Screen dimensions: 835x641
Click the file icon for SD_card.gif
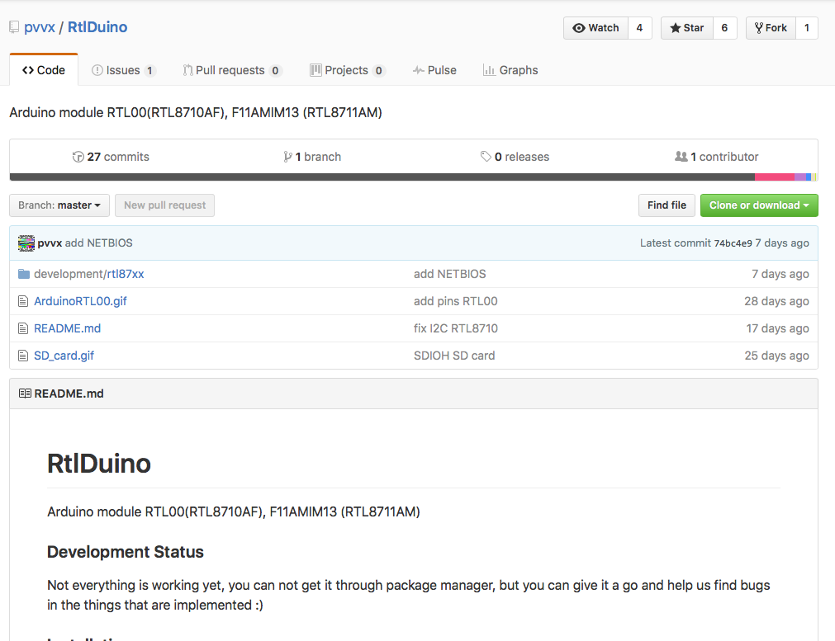click(x=23, y=356)
